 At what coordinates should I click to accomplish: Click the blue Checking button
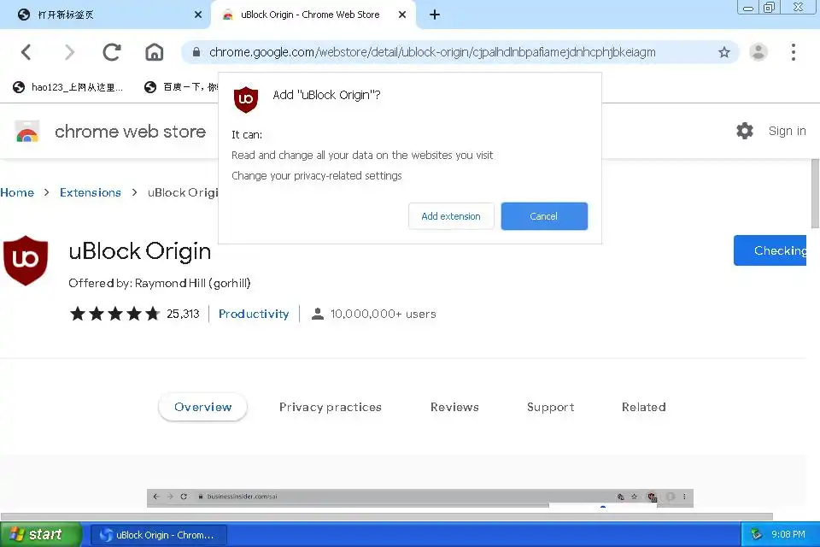[770, 250]
